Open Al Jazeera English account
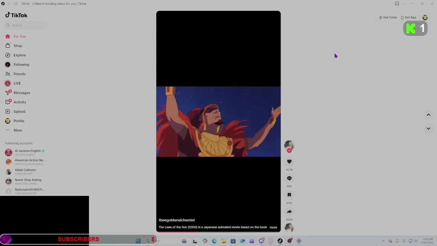 [25, 152]
